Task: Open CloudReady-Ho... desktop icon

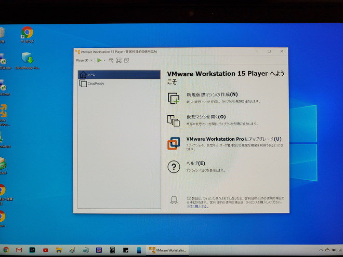Action: pos(28,61)
